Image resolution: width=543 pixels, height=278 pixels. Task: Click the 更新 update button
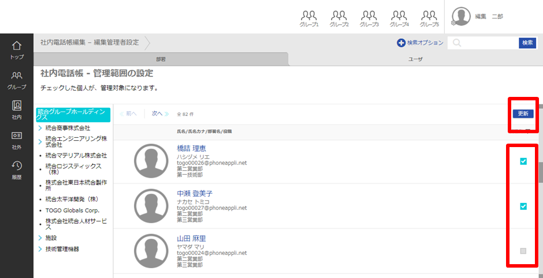point(523,114)
